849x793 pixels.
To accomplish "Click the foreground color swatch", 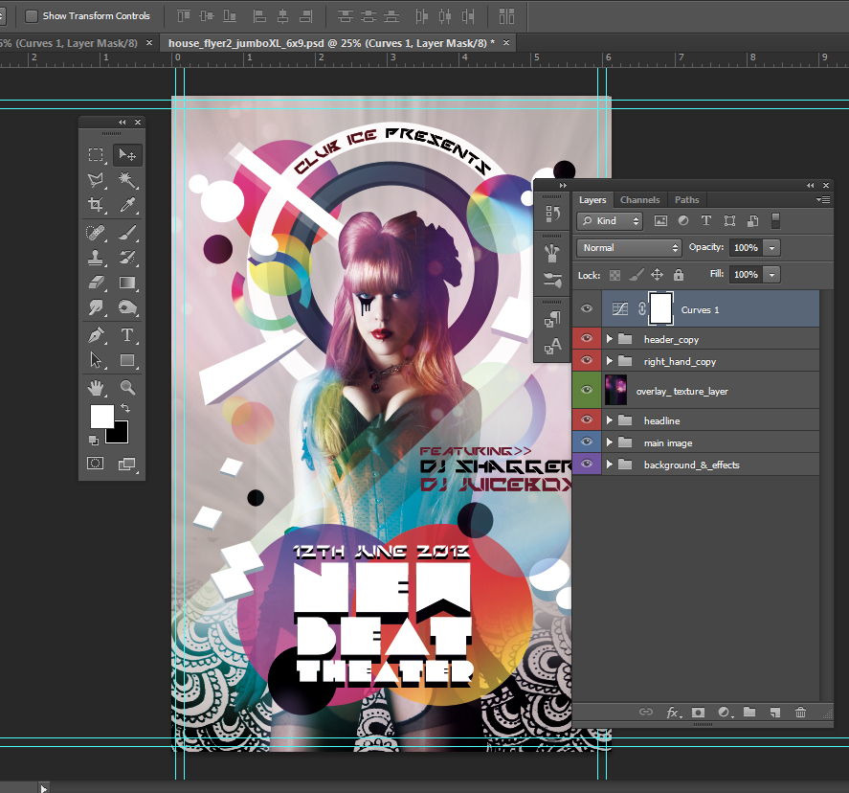I will pyautogui.click(x=101, y=417).
